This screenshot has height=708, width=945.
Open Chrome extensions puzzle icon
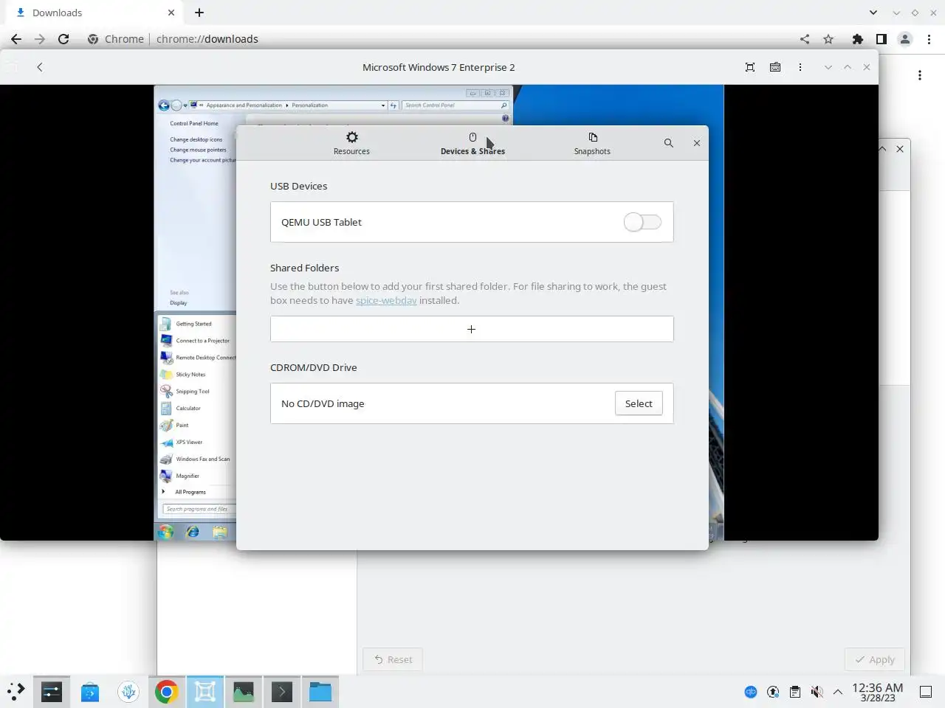point(857,39)
